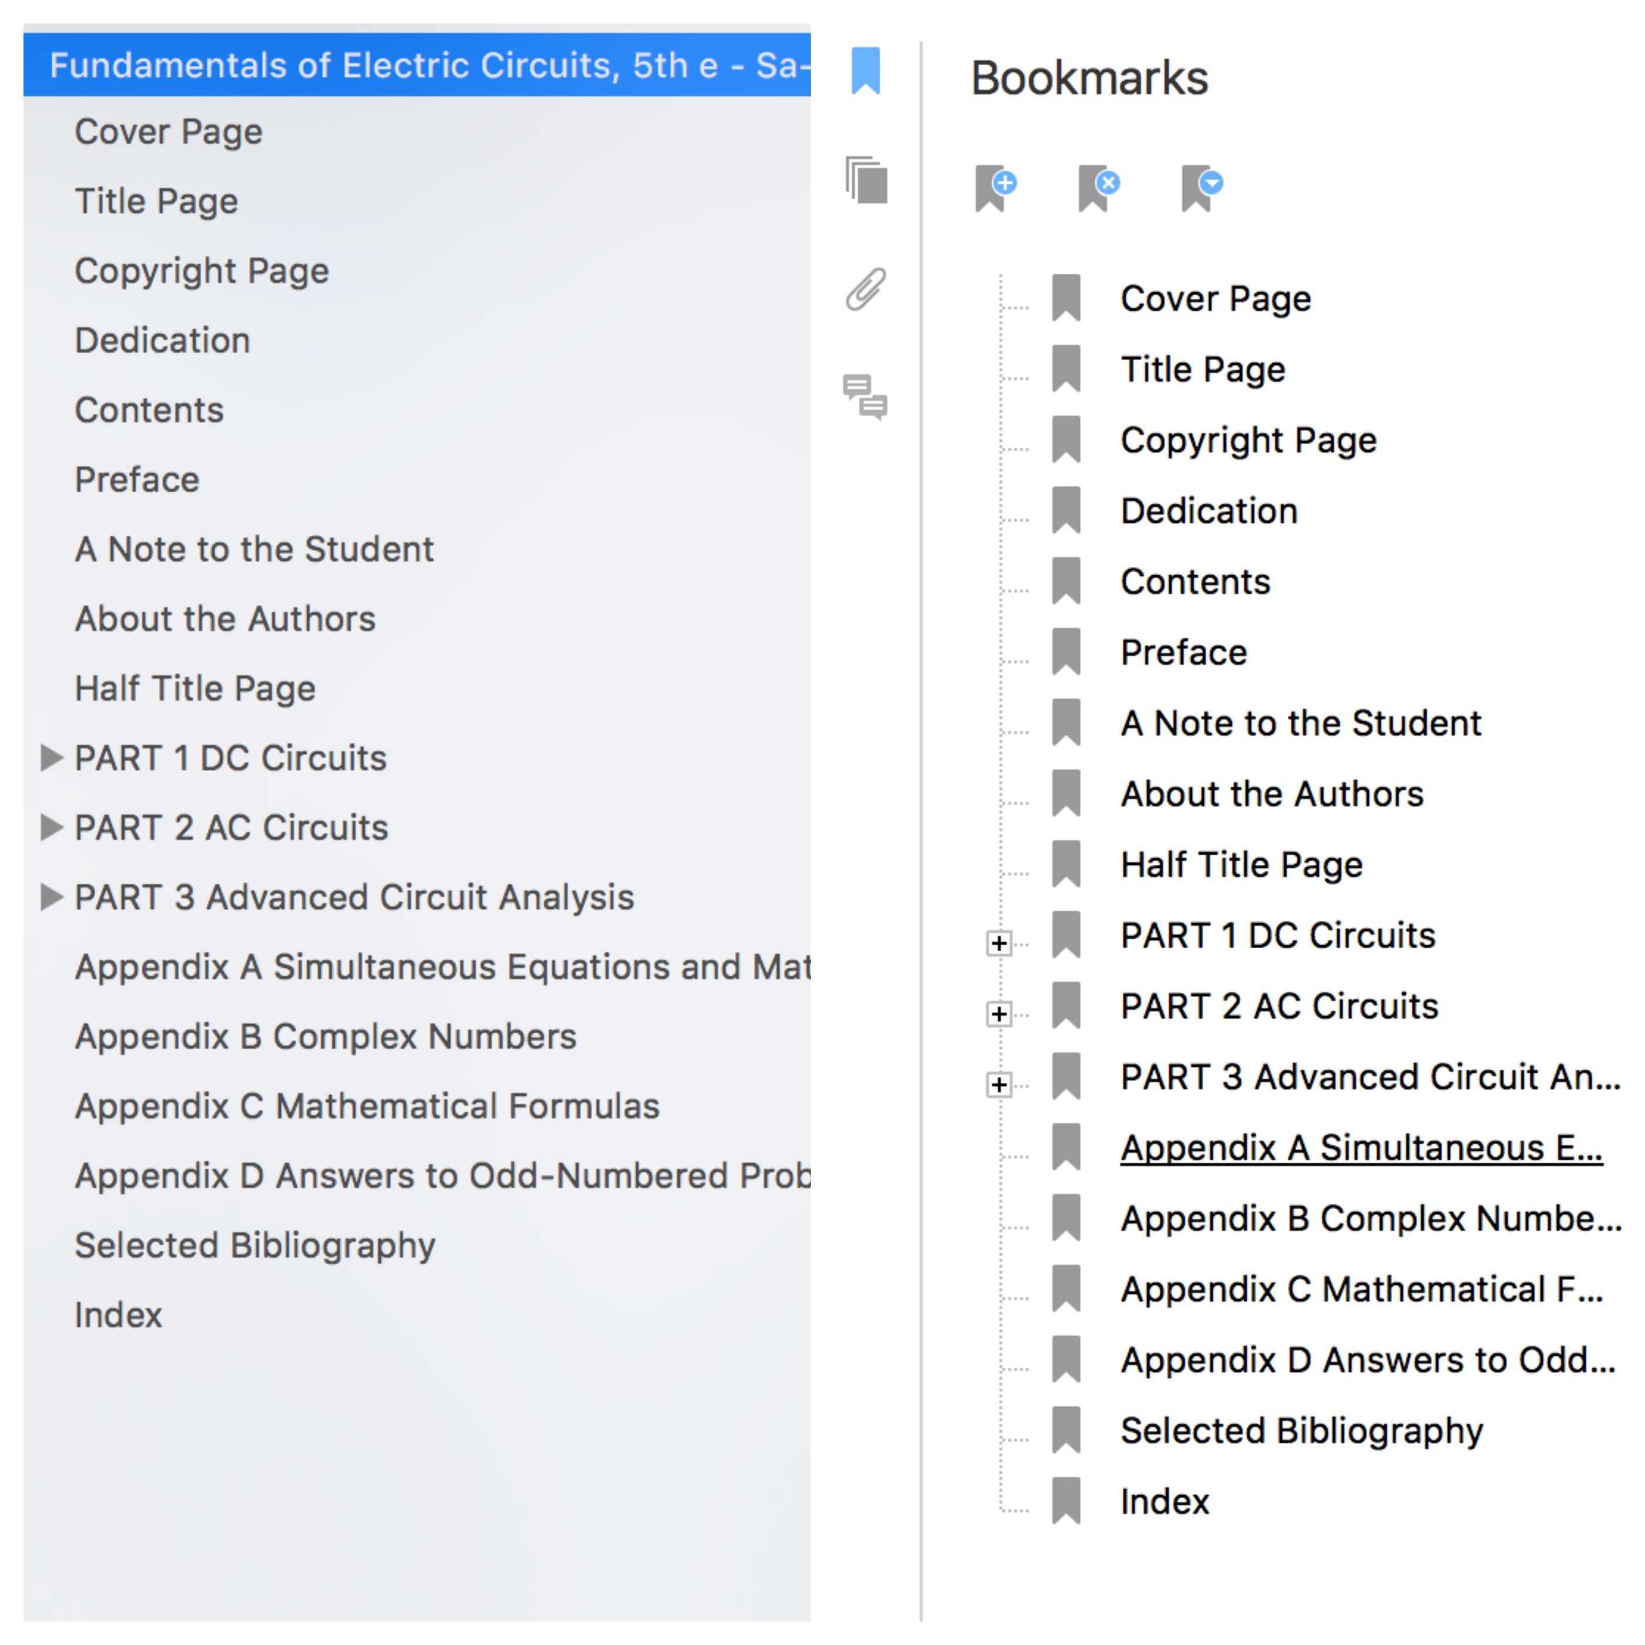
Task: Click bookmark icon beside About the Authors
Action: click(1066, 793)
